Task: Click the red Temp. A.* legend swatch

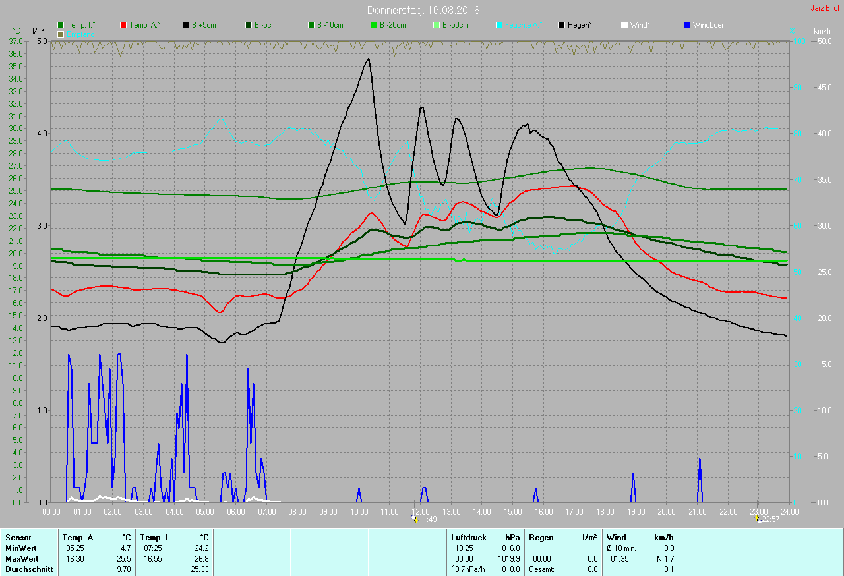Action: click(x=123, y=25)
